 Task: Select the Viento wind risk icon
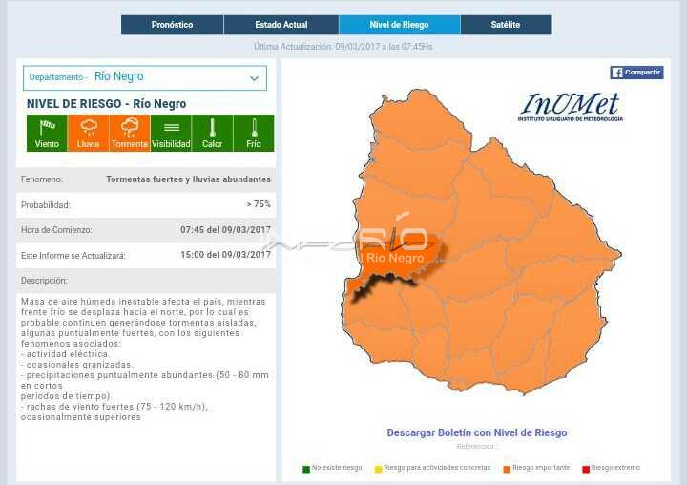tap(47, 133)
